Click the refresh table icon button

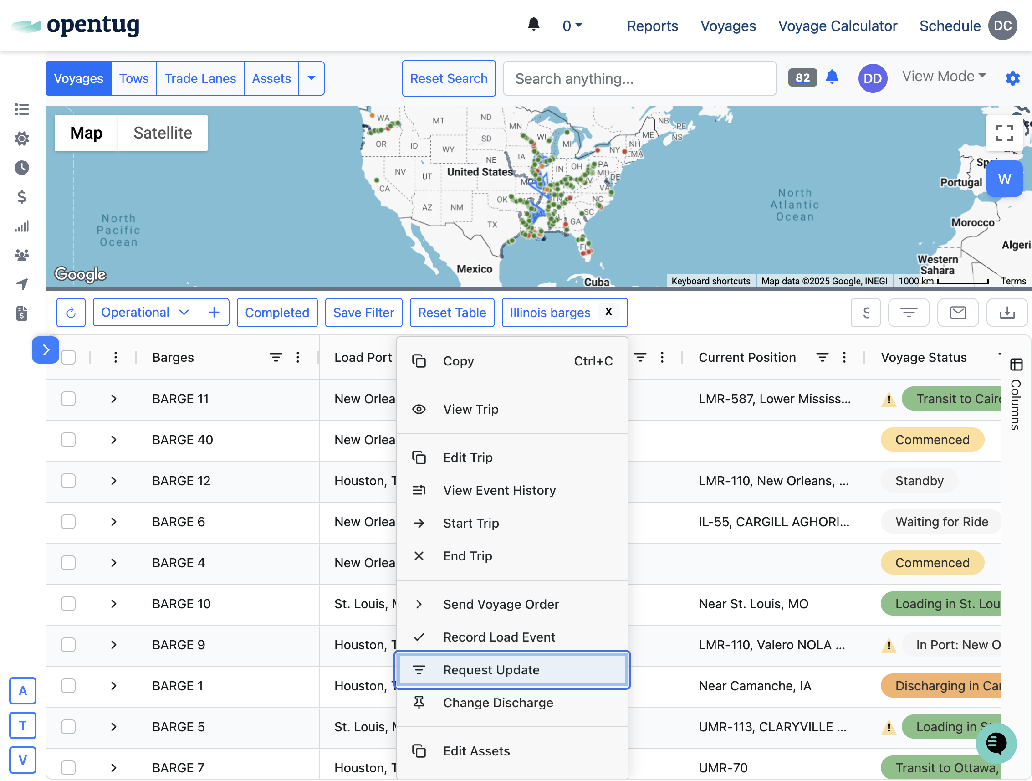click(71, 313)
